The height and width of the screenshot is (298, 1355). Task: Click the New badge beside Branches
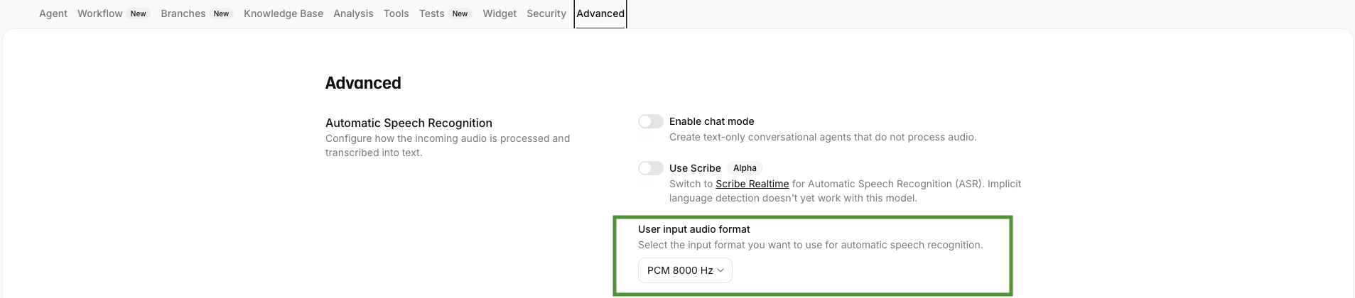[222, 13]
